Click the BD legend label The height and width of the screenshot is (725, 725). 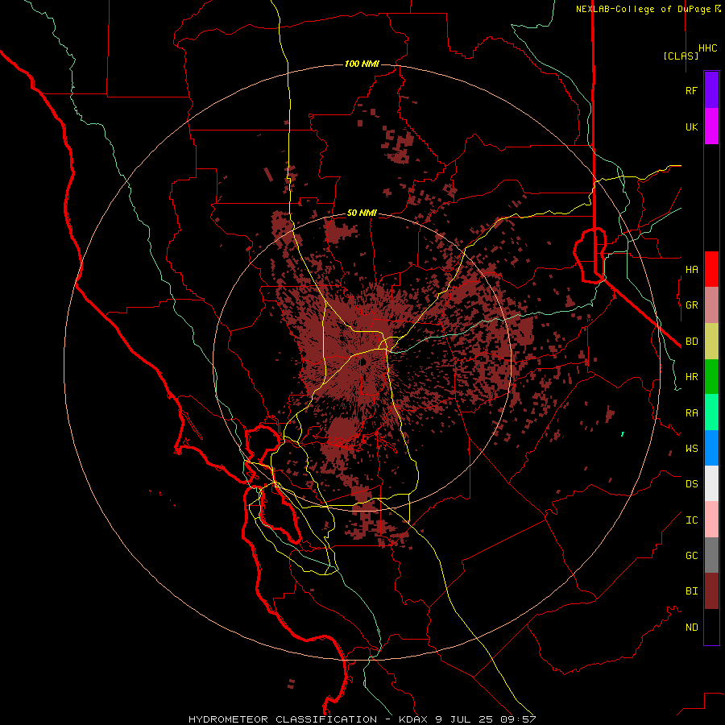point(691,342)
